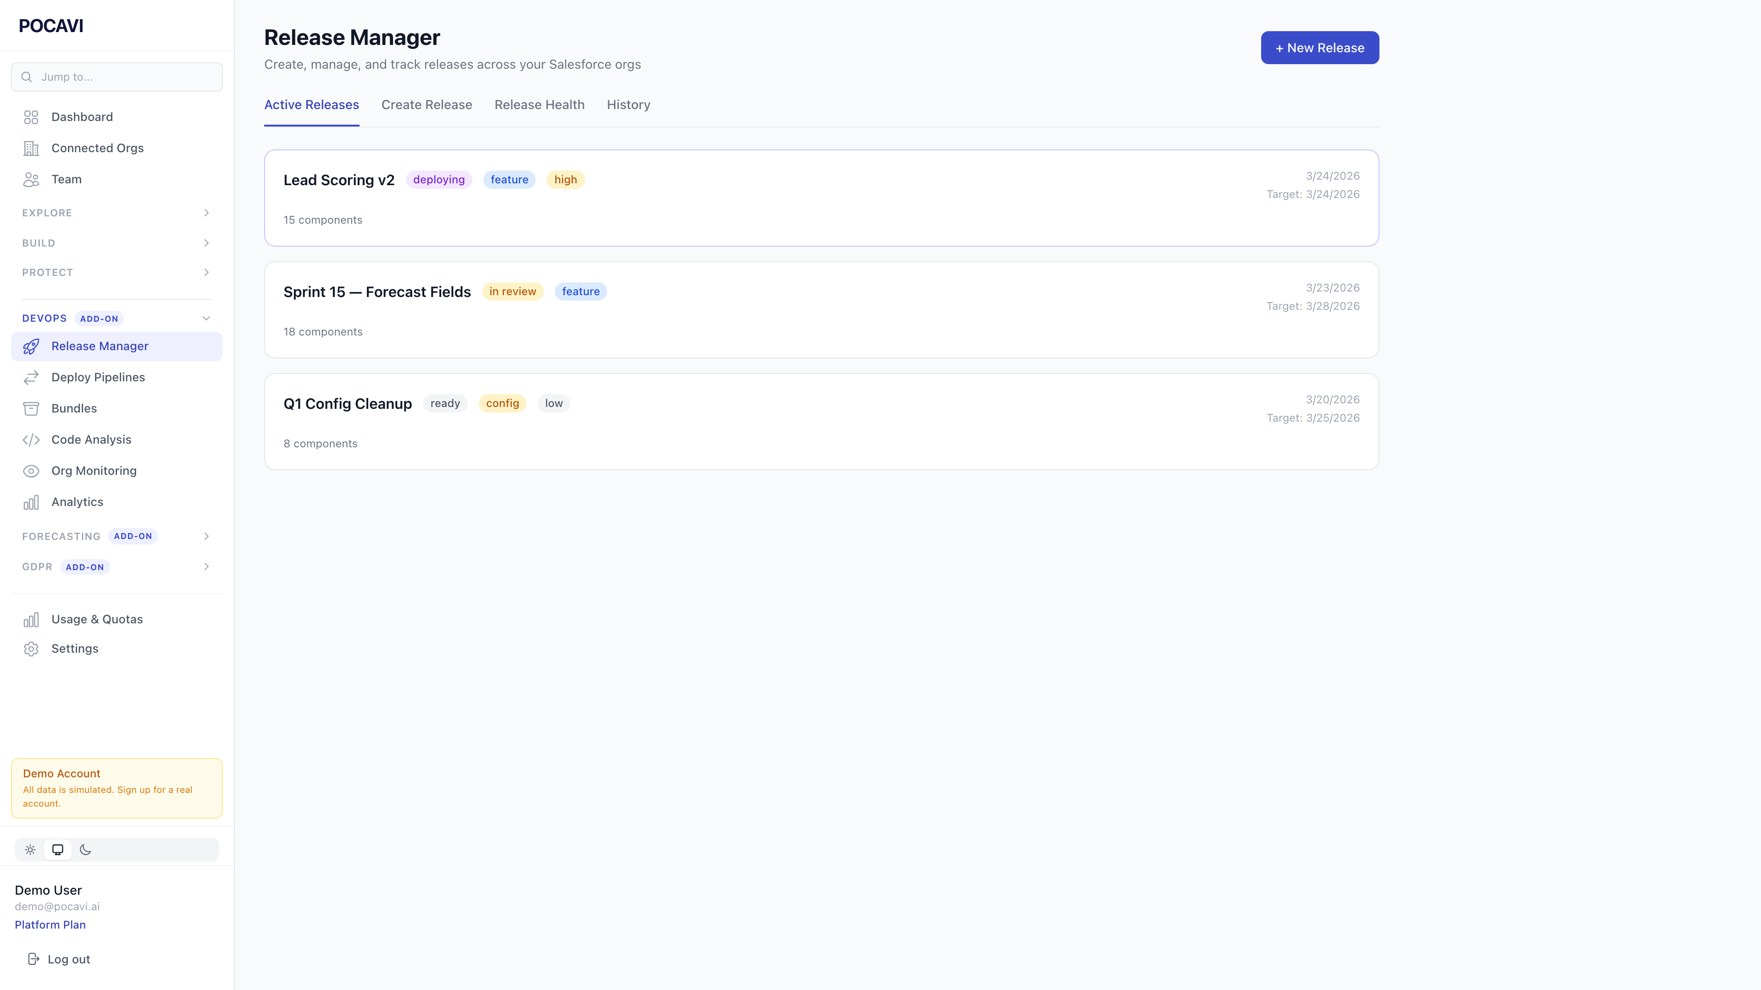Click the Deploy Pipelines arrows icon

(31, 378)
